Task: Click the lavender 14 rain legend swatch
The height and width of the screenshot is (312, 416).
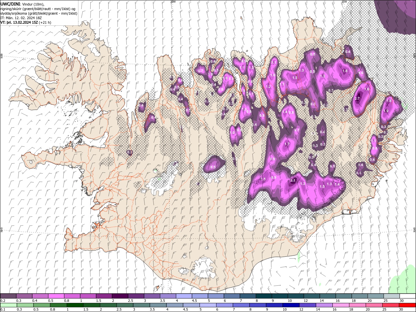Action: click(x=324, y=305)
